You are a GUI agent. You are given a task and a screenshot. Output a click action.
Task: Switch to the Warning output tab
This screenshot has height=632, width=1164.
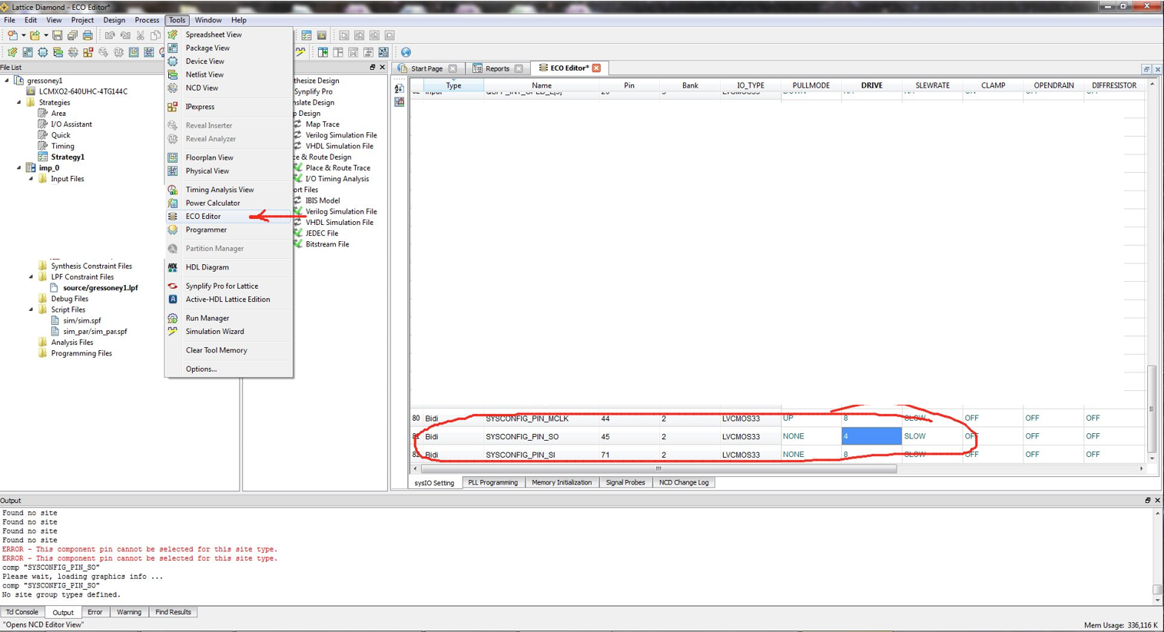[x=128, y=612]
